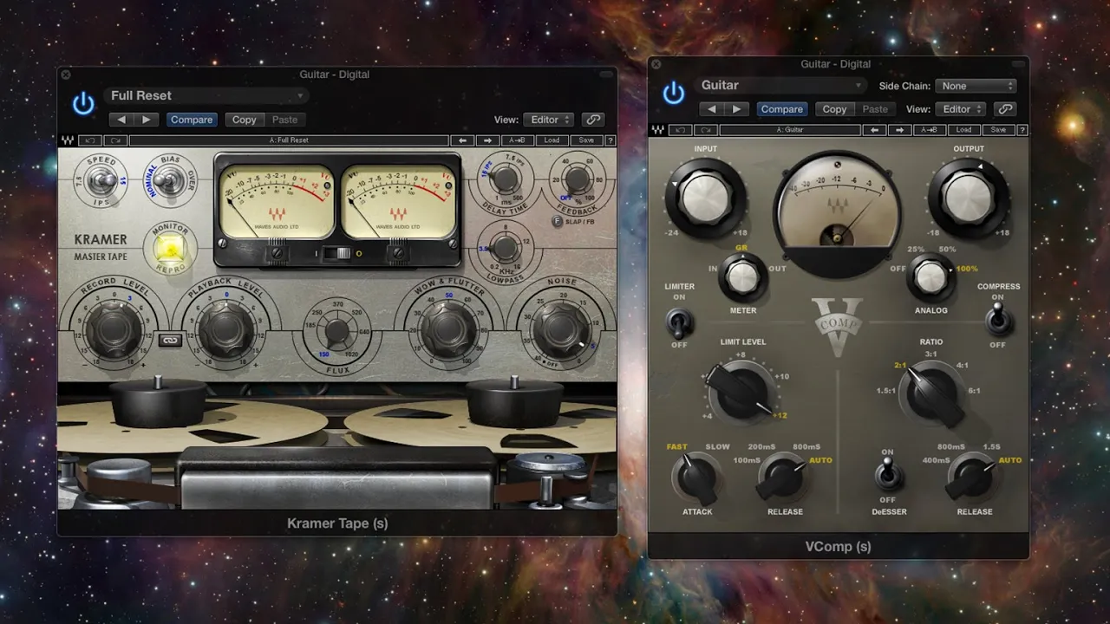Go to previous preset in Kramer Tape header

point(121,120)
